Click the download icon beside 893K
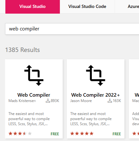Image resolution: width=139 pixels, height=141 pixels. click(48, 100)
